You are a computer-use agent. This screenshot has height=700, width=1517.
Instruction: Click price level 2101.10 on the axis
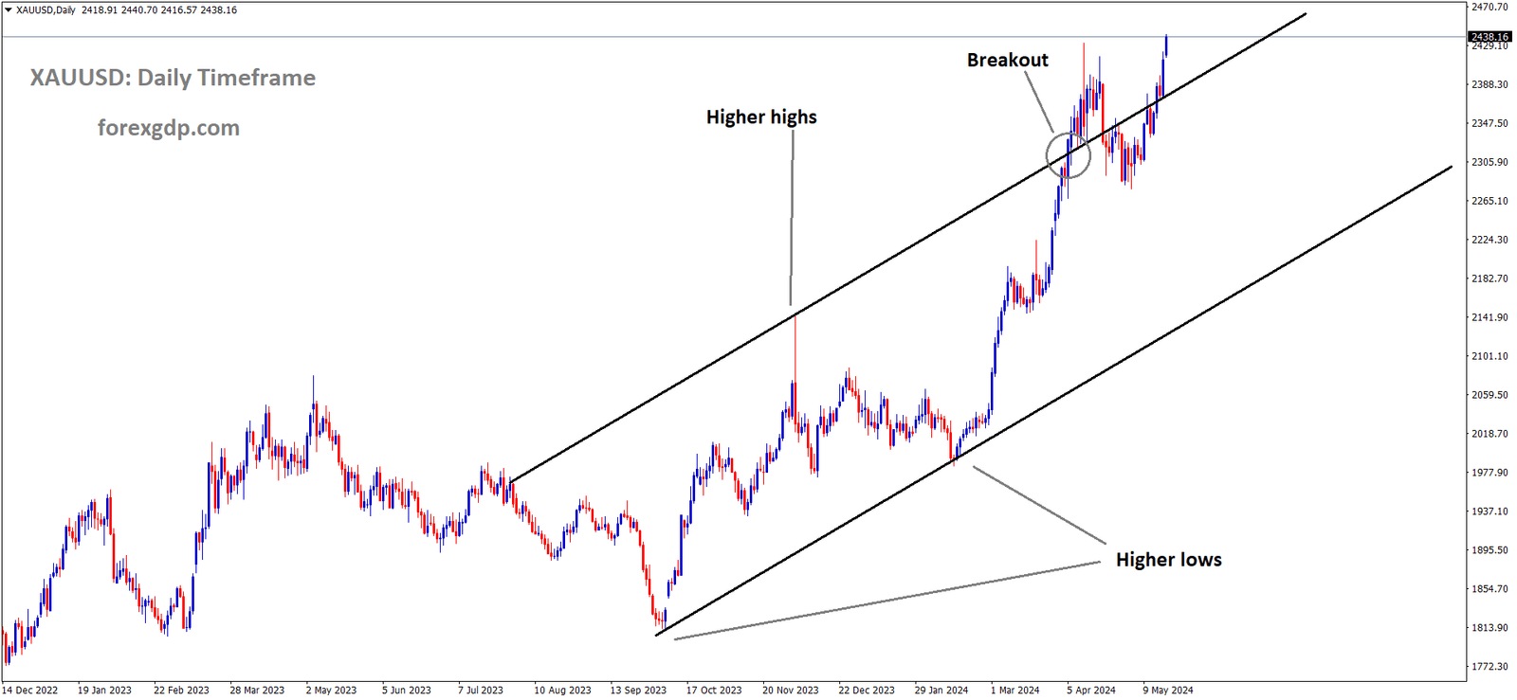click(1490, 356)
